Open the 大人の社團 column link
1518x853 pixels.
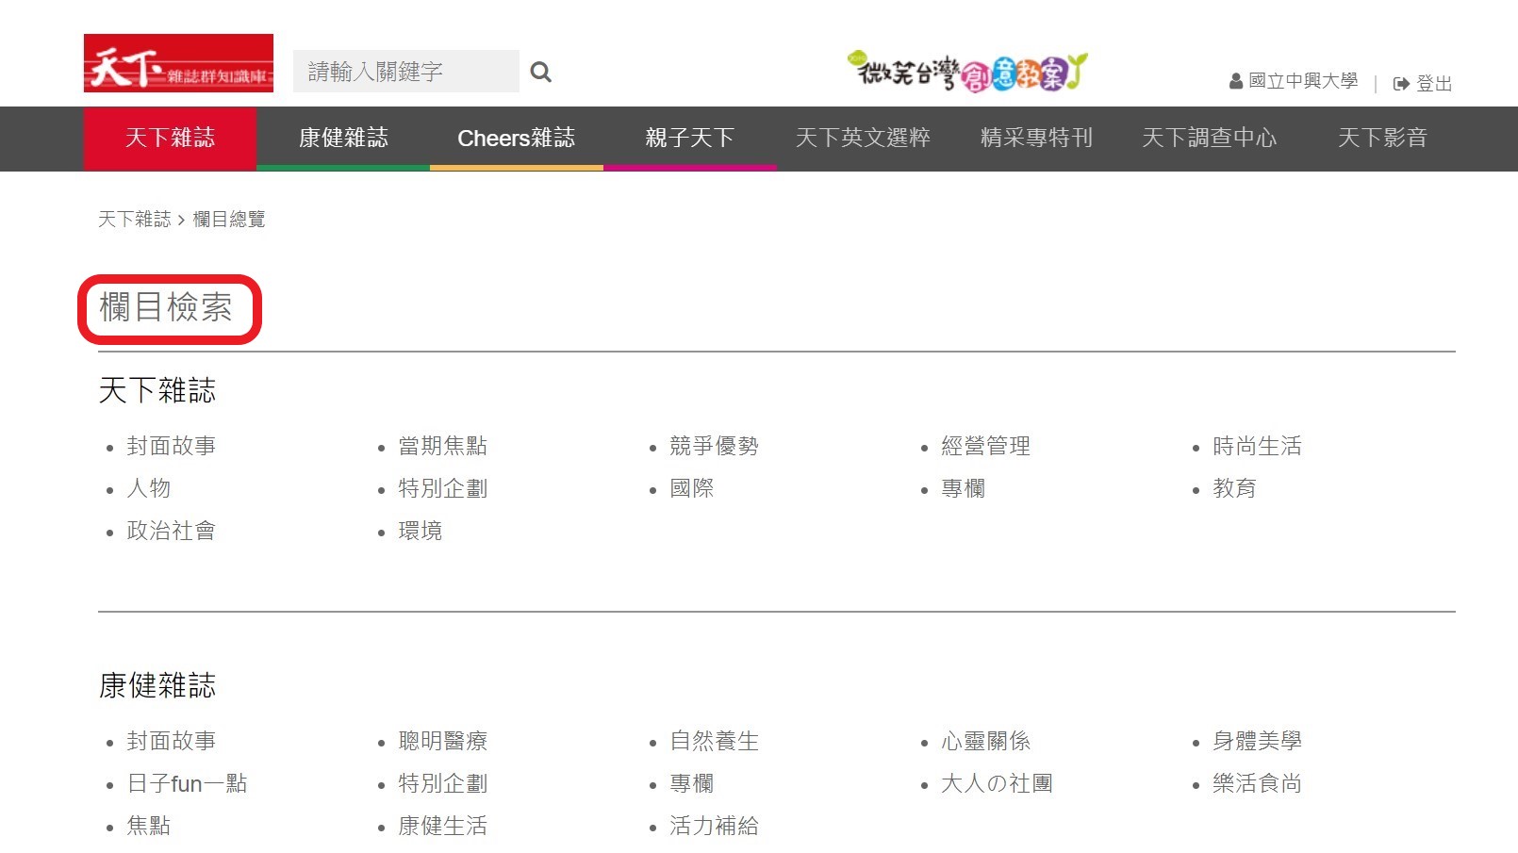[998, 783]
